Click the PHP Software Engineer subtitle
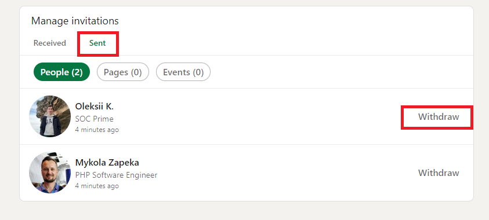The image size is (489, 220). coord(116,175)
